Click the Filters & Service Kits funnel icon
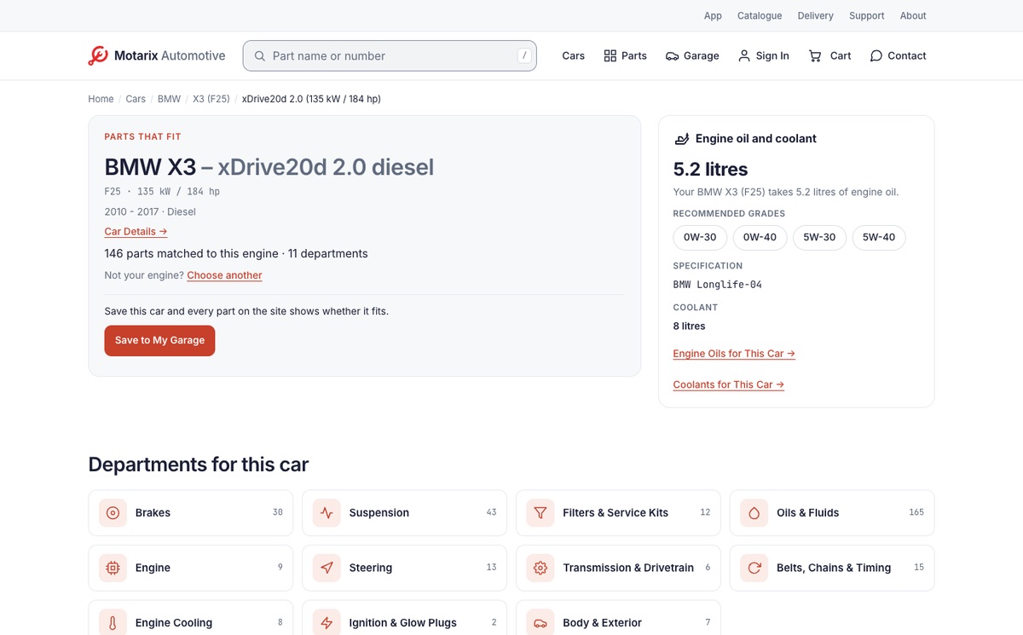The width and height of the screenshot is (1023, 635). [x=540, y=513]
